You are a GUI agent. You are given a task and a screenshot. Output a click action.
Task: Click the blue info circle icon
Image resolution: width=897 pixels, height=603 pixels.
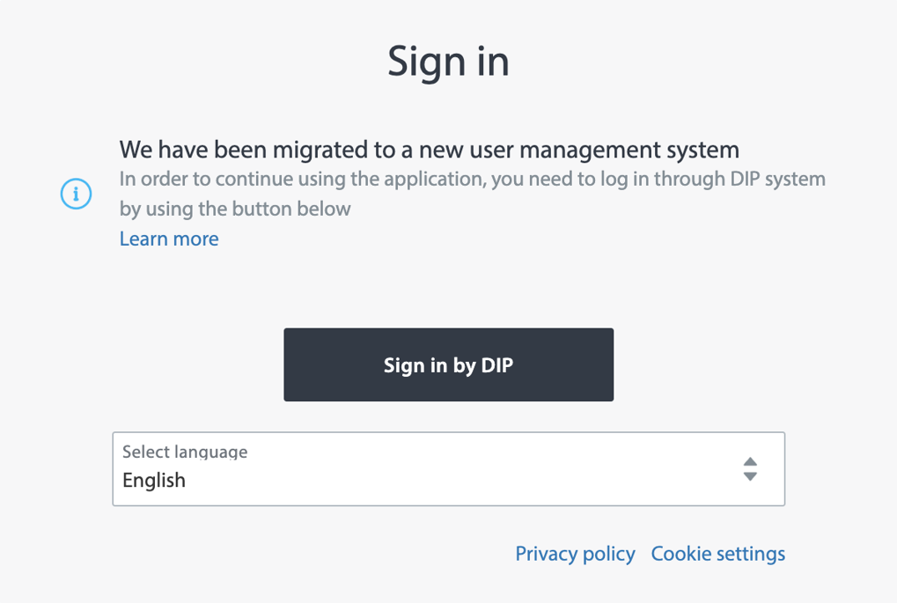tap(76, 194)
